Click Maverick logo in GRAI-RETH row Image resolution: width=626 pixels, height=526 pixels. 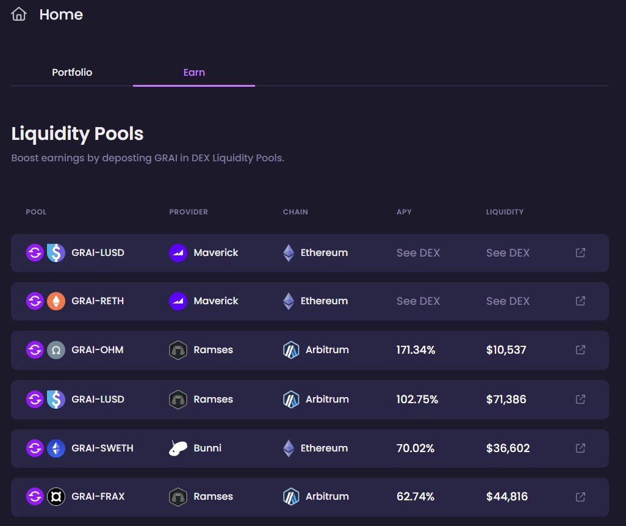click(x=178, y=301)
